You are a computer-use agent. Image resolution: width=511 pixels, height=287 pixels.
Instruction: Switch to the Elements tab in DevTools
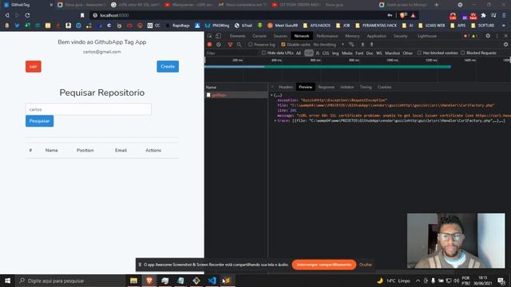[238, 36]
